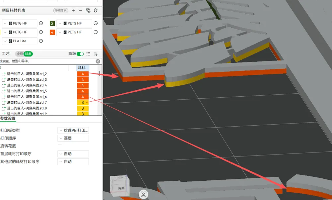
Task: Open filament list settings gear
Action: (96, 10)
